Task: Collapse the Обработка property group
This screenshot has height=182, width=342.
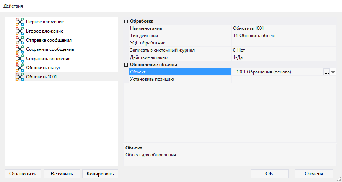Action: (x=126, y=21)
